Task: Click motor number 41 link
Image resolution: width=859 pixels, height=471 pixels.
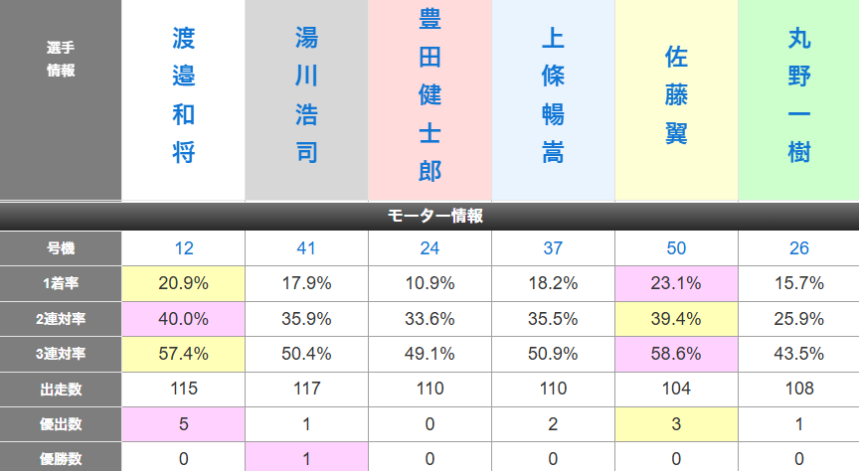Action: point(307,248)
